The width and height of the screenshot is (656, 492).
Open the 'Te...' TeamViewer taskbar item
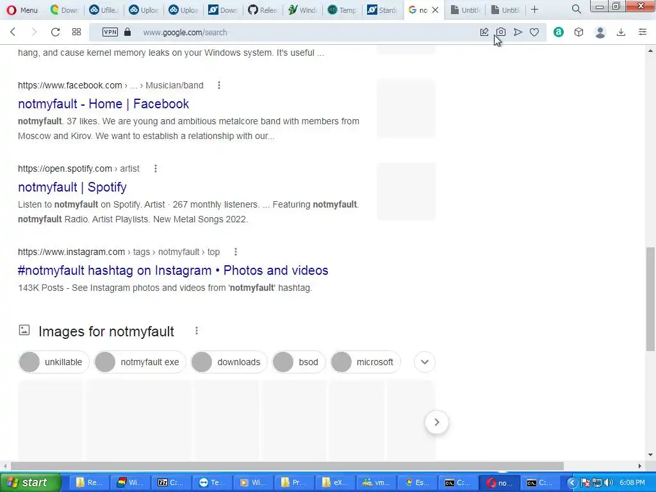(x=211, y=482)
